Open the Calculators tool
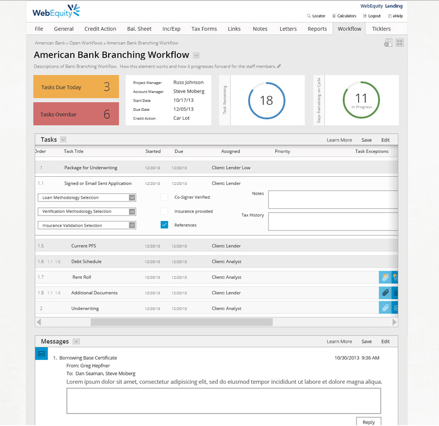The width and height of the screenshot is (439, 426). 344,16
